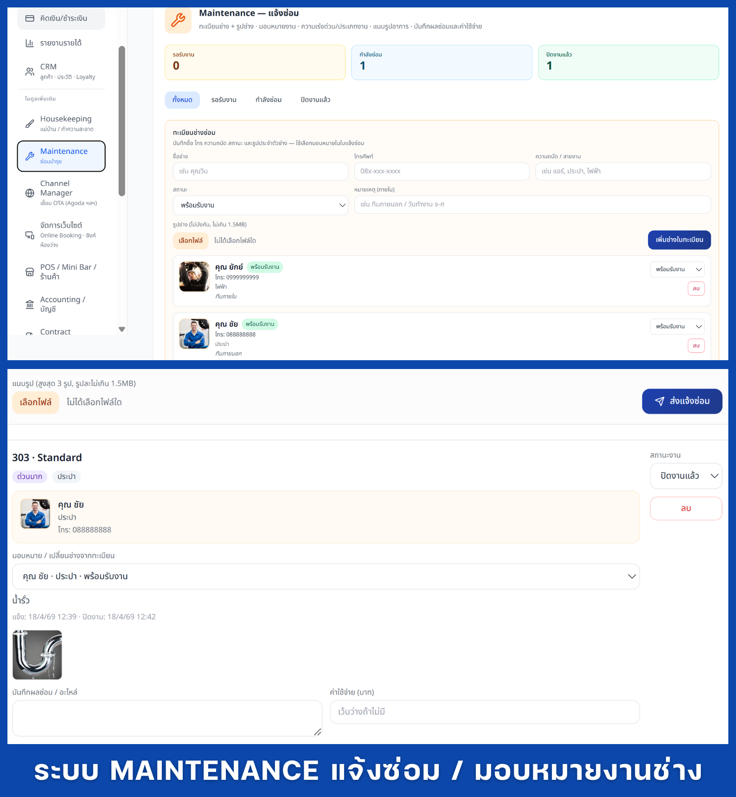The width and height of the screenshot is (736, 797).
Task: Open POS / Mini Bar module
Action: coord(61,272)
